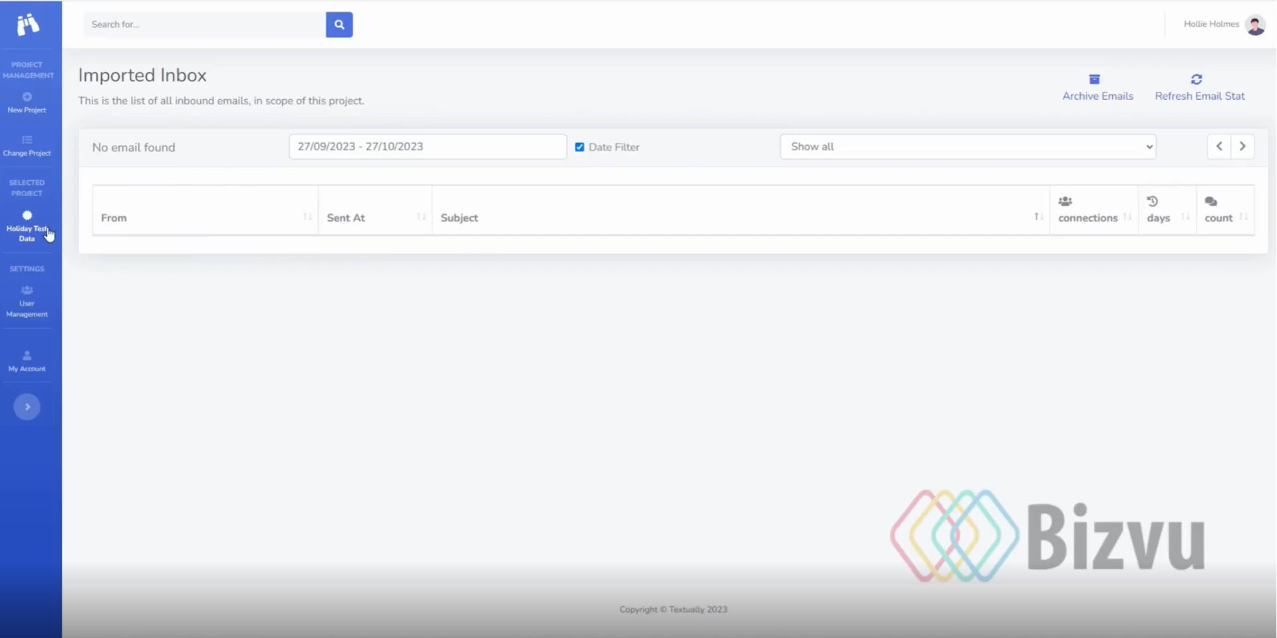The height and width of the screenshot is (638, 1277).
Task: Open New Project from sidebar
Action: pyautogui.click(x=27, y=102)
